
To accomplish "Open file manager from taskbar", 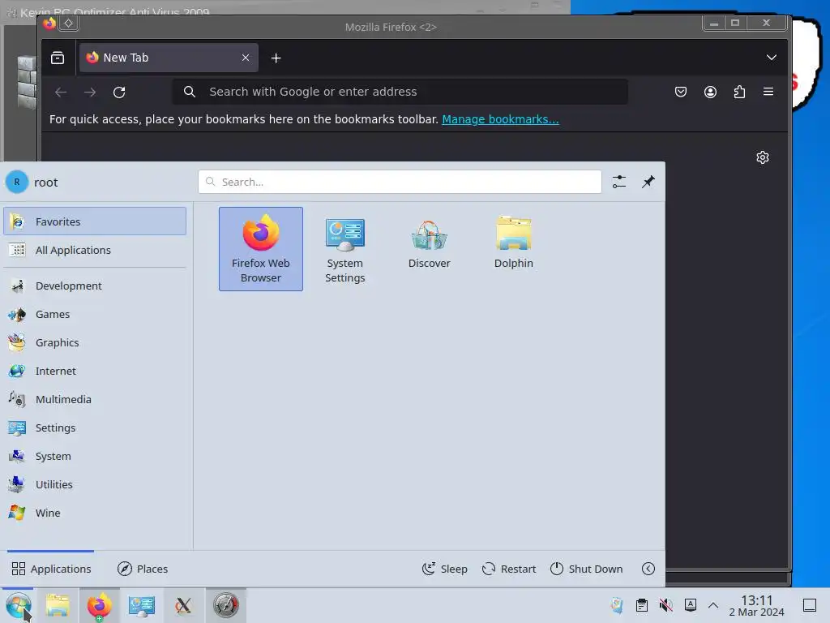I will (x=58, y=605).
